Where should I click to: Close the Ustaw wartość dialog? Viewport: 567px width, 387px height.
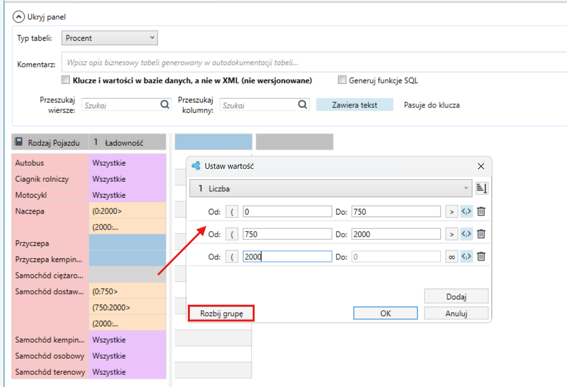(x=481, y=166)
